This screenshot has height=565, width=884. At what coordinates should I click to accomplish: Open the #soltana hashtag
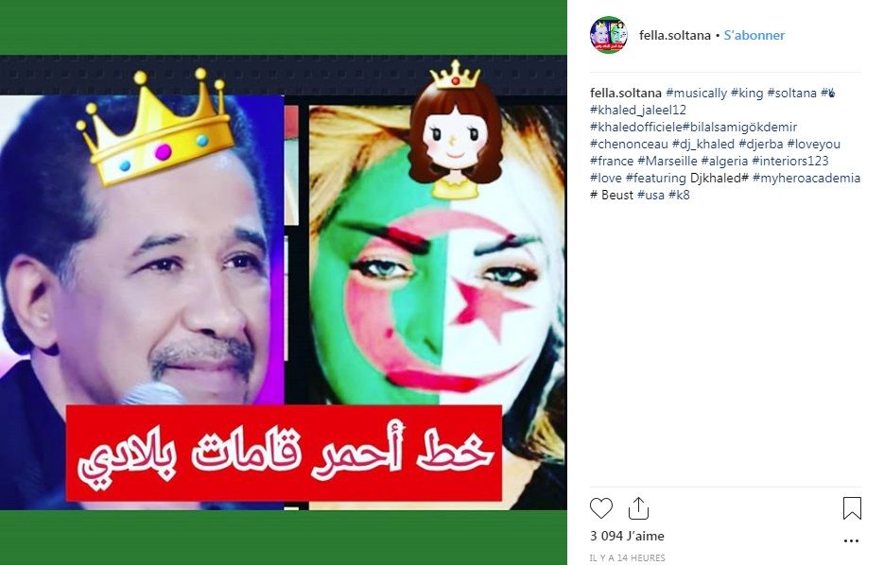point(792,93)
